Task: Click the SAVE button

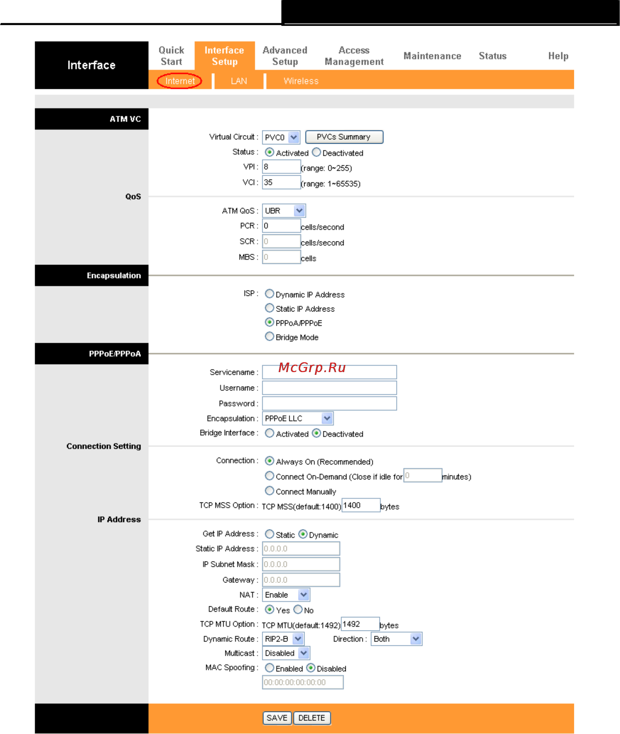Action: pyautogui.click(x=277, y=718)
